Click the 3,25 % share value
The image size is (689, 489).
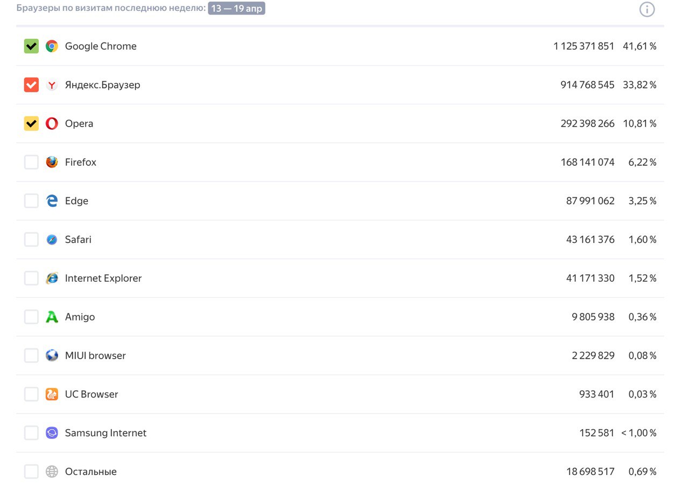pos(642,201)
